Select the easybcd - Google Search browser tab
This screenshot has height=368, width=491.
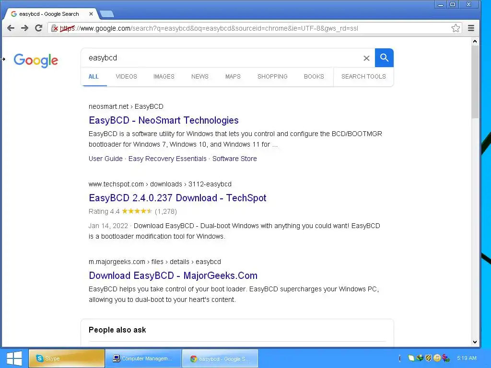pos(50,14)
